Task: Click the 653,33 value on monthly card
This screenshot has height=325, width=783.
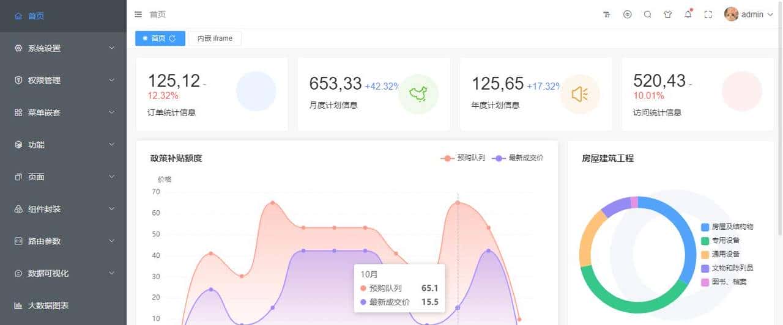Action: (x=335, y=82)
